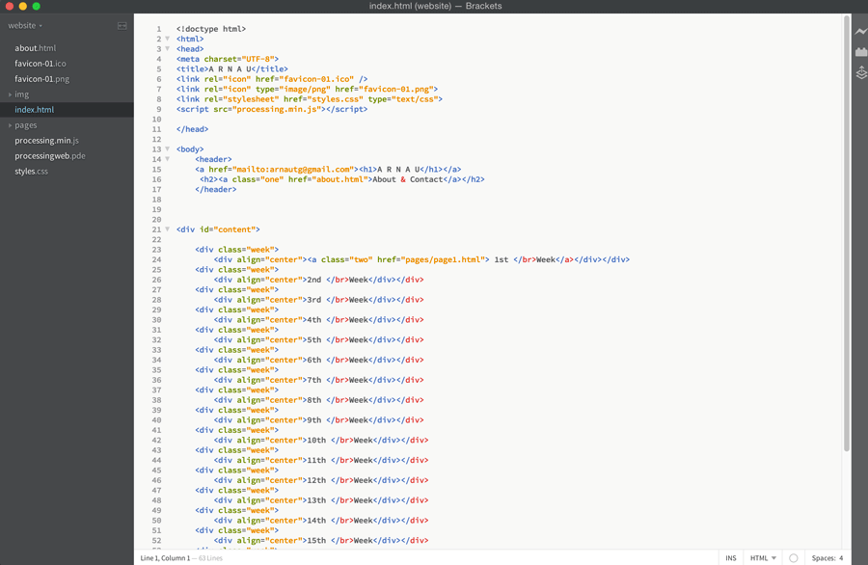Screen dimensions: 868x565
Task: Click the closing header tag on line 17
Action: (x=215, y=189)
